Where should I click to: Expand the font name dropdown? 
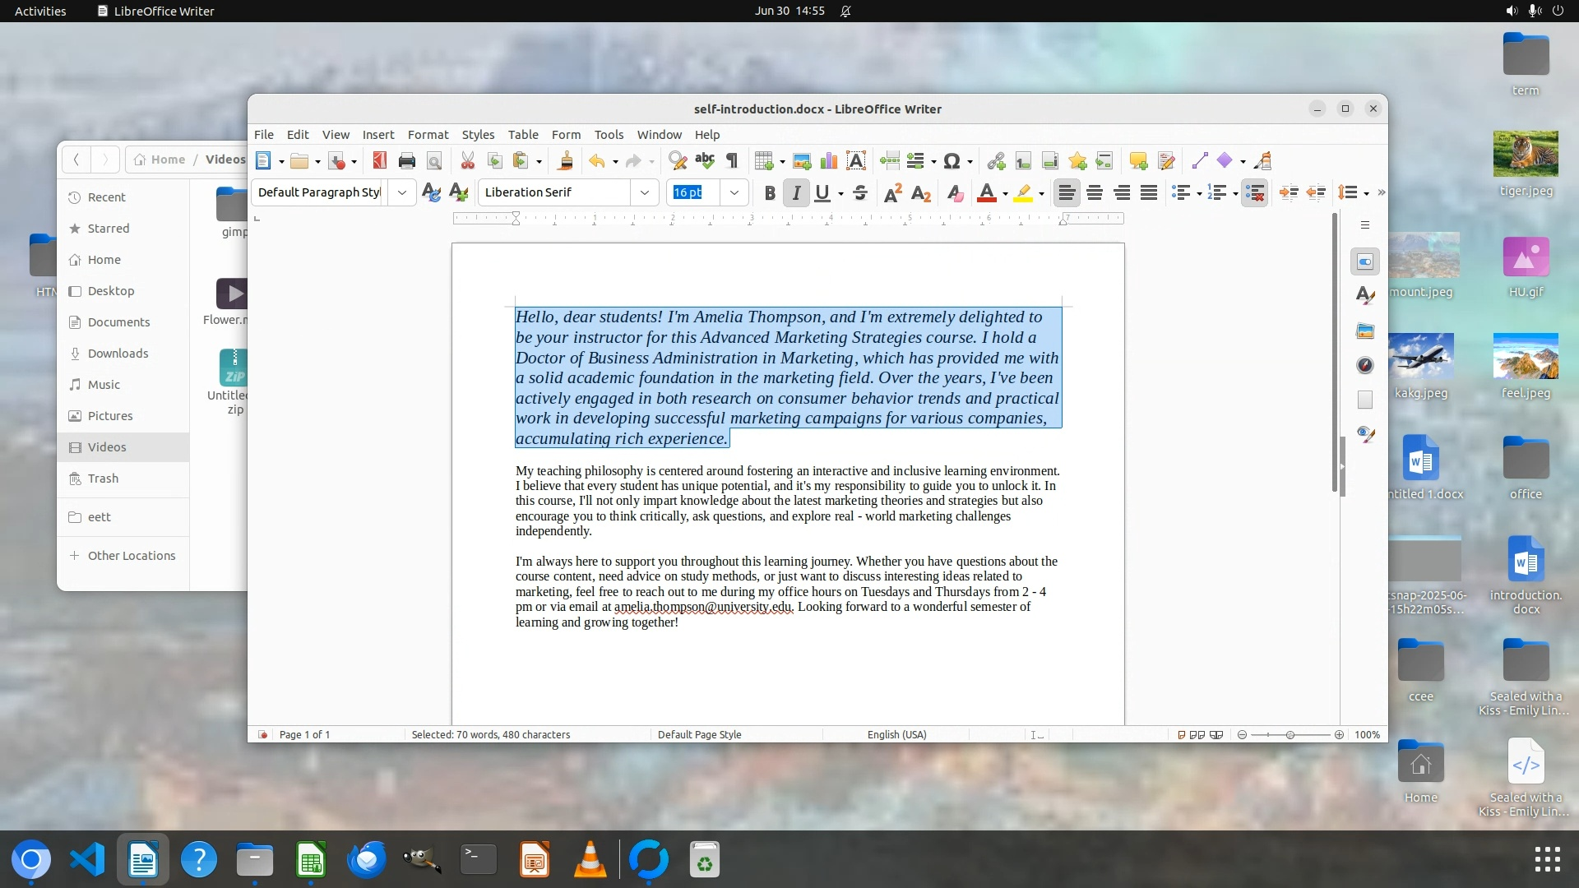point(645,192)
